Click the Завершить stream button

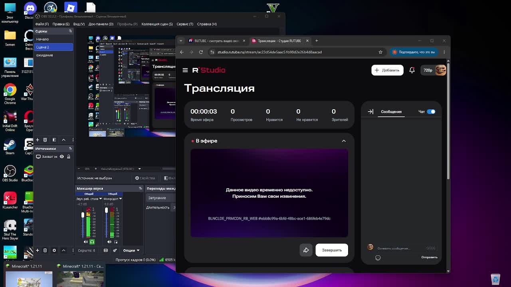332,250
